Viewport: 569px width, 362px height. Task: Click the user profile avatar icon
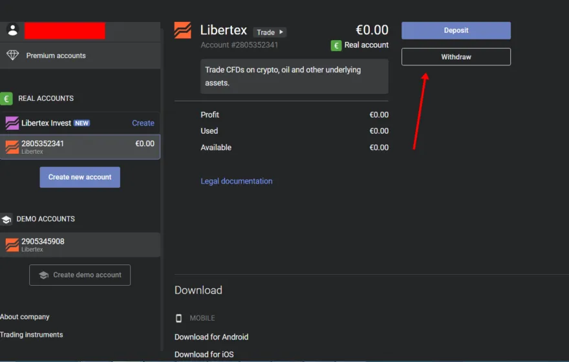pos(12,30)
